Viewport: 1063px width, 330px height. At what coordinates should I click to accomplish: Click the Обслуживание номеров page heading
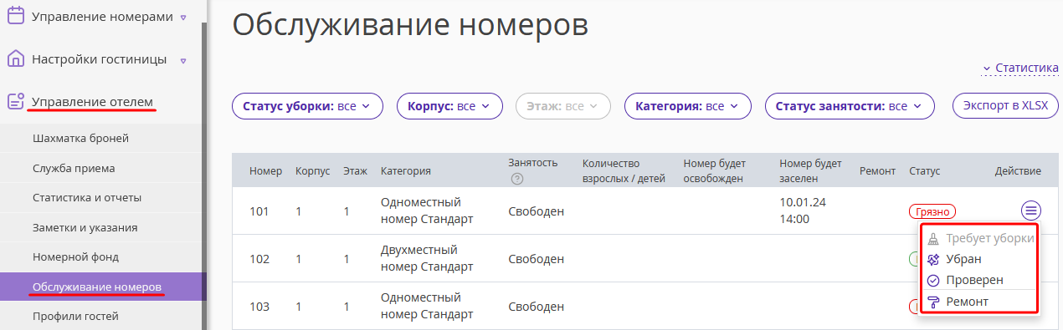click(x=410, y=25)
